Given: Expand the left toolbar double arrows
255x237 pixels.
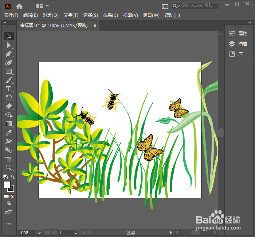Looking at the screenshot, I should tap(5, 23).
